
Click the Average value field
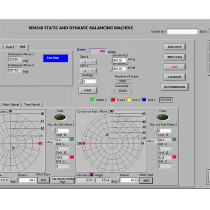coord(89,82)
